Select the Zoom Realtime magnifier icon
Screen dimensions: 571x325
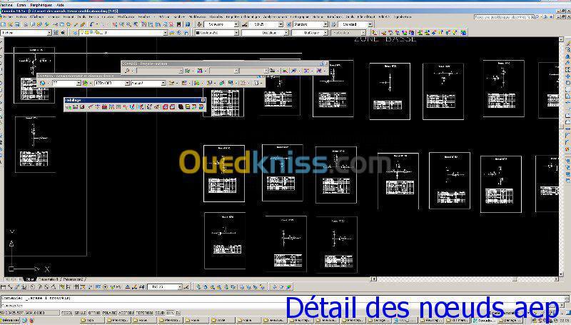tap(122, 24)
